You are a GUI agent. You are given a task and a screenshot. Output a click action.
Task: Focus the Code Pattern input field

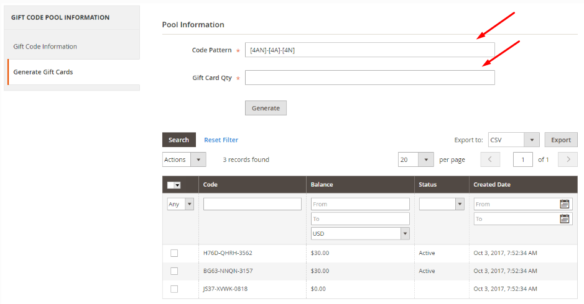pyautogui.click(x=370, y=50)
